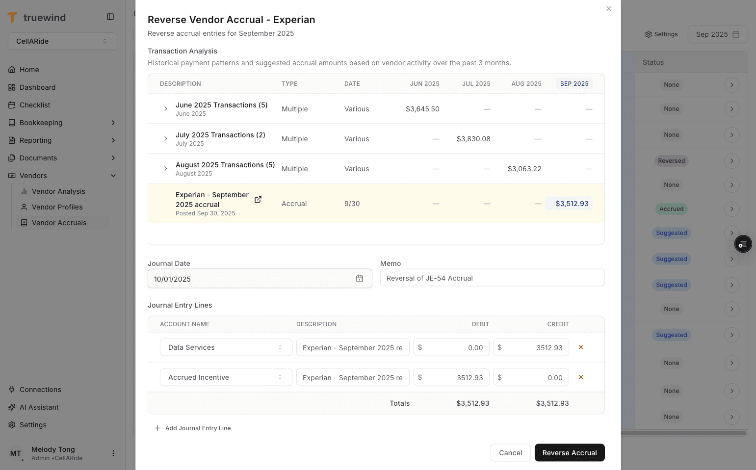Open the CellARide company selector

pos(62,41)
